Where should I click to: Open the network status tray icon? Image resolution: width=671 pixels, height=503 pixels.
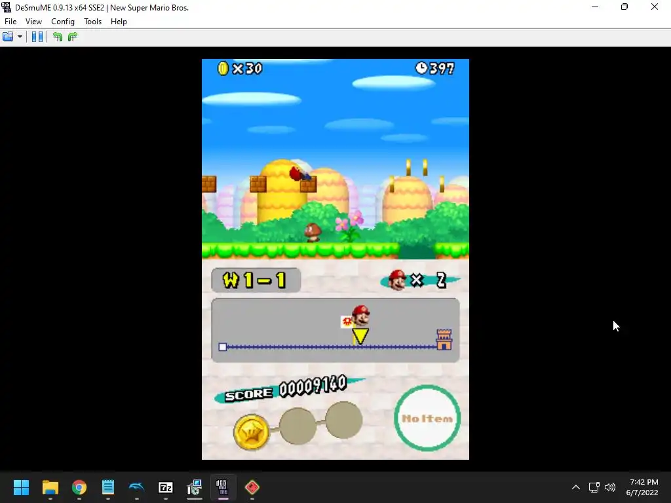coord(594,487)
